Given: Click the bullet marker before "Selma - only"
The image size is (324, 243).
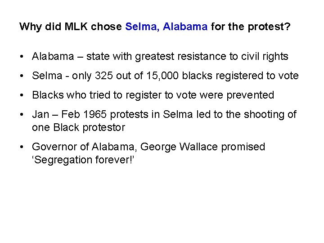Looking at the screenshot, I should 22,76.
